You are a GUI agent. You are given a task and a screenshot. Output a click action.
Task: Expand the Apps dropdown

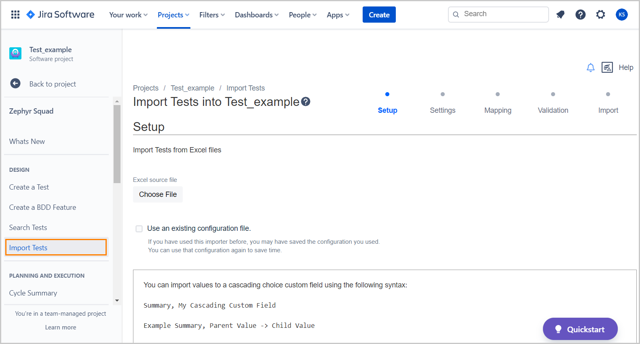pos(338,15)
